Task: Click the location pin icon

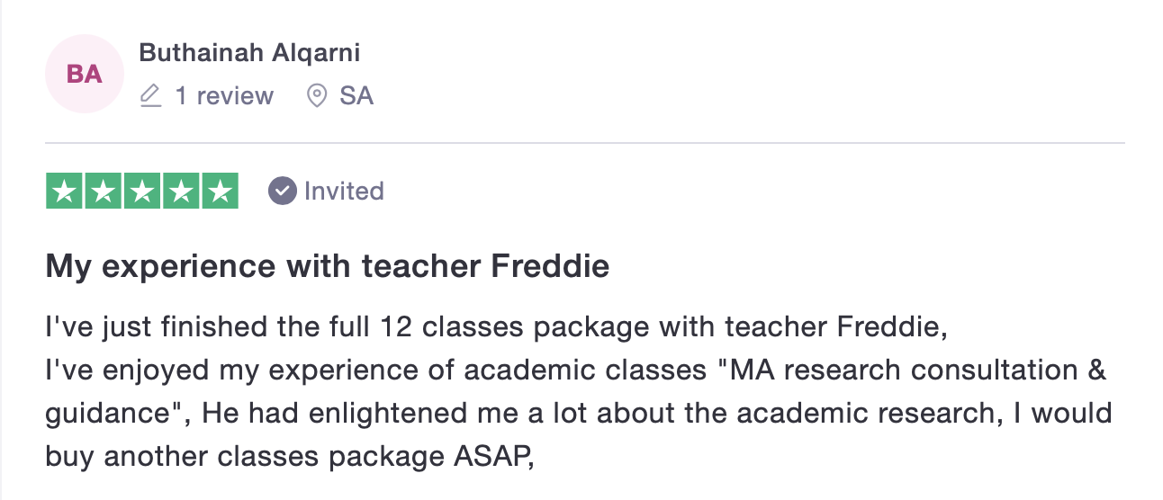Action: (x=317, y=95)
